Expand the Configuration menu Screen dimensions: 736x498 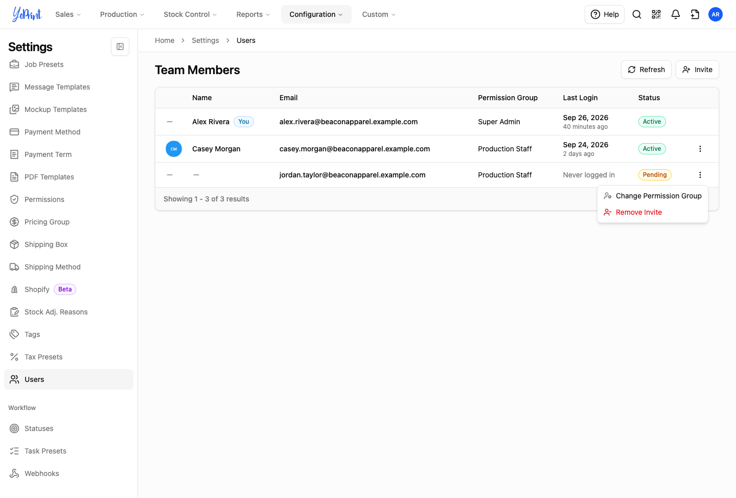point(316,14)
